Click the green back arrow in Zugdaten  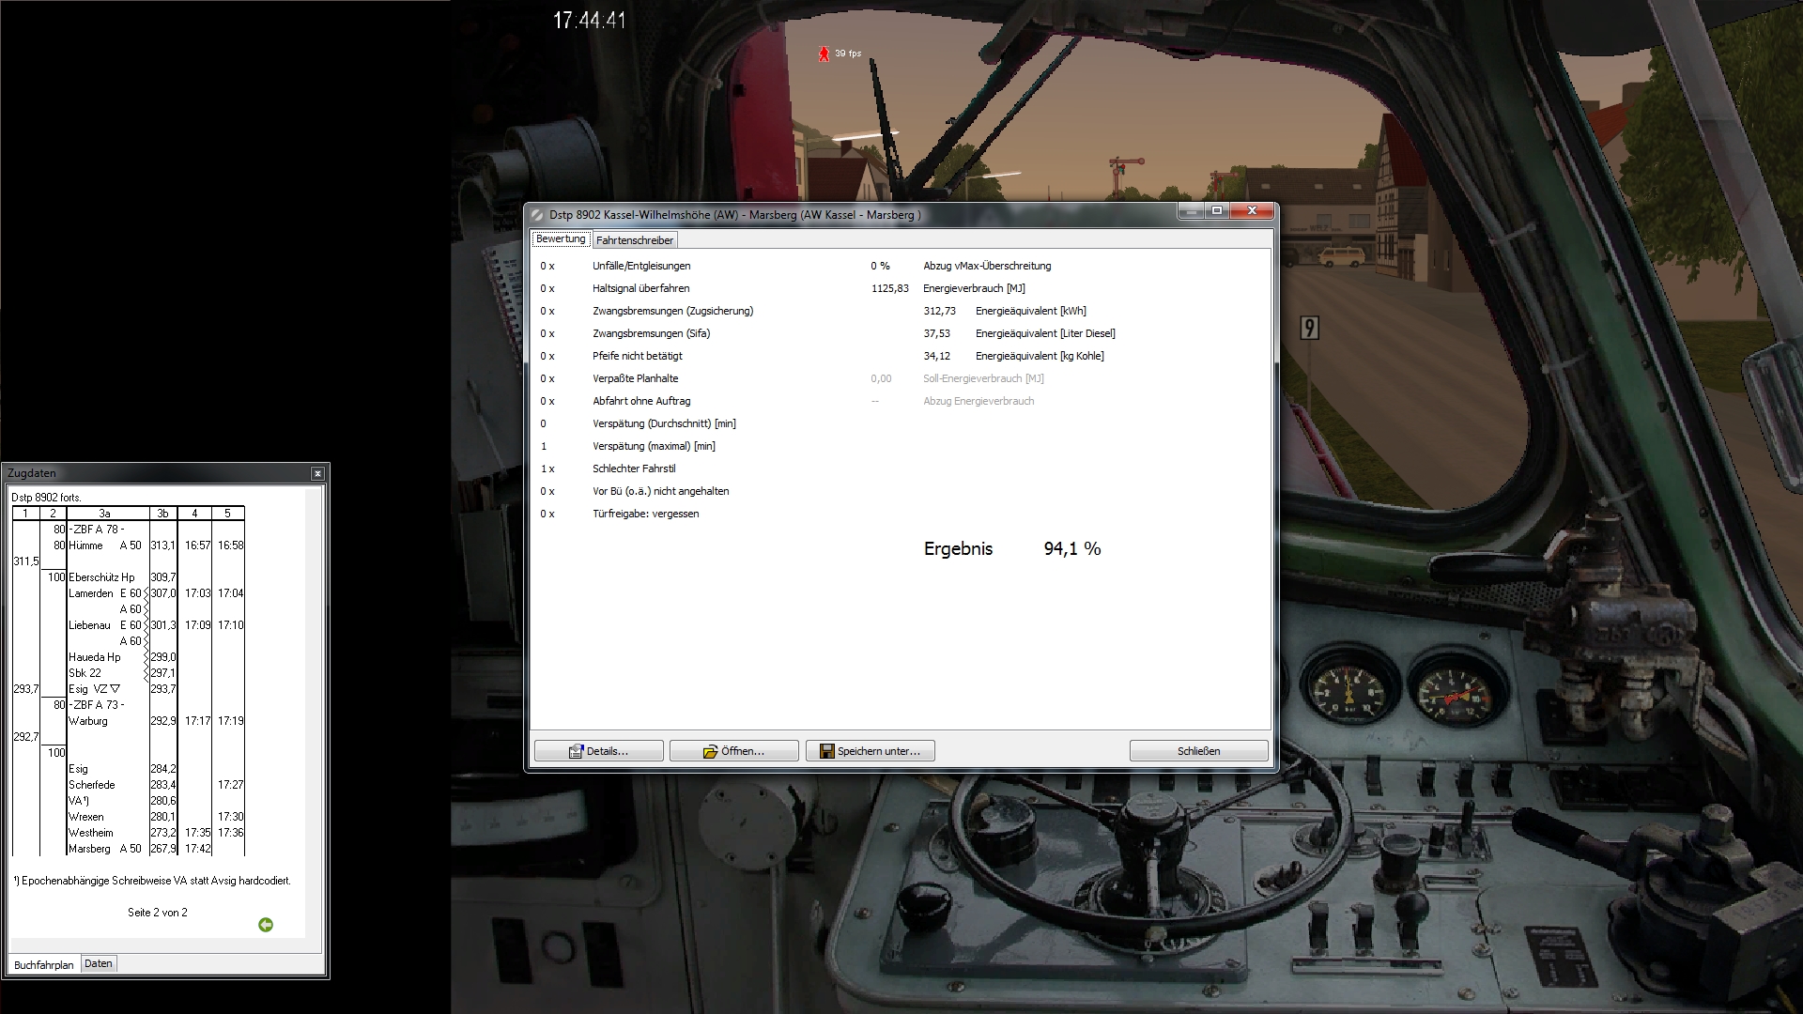pyautogui.click(x=266, y=925)
